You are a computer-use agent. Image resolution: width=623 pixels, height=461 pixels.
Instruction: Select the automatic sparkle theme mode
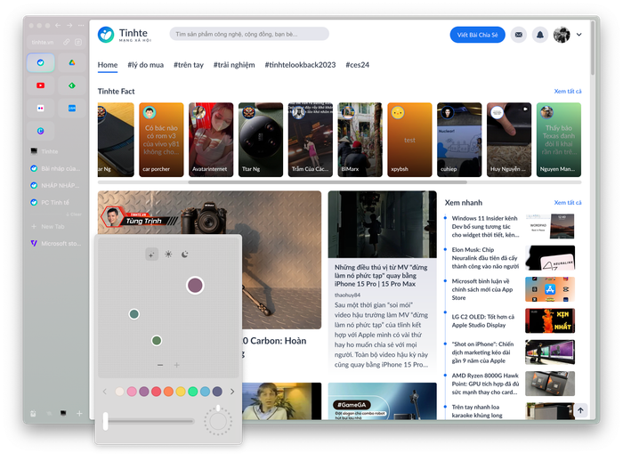(152, 255)
